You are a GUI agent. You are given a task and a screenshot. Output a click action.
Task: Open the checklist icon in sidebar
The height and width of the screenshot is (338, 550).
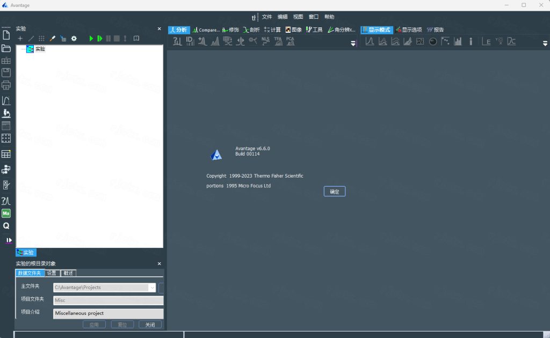coord(6,185)
